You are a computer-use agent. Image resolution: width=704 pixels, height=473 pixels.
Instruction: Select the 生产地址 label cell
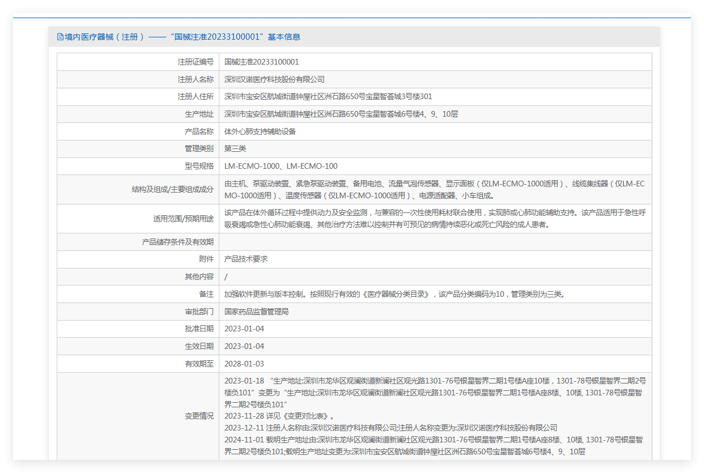click(138, 114)
